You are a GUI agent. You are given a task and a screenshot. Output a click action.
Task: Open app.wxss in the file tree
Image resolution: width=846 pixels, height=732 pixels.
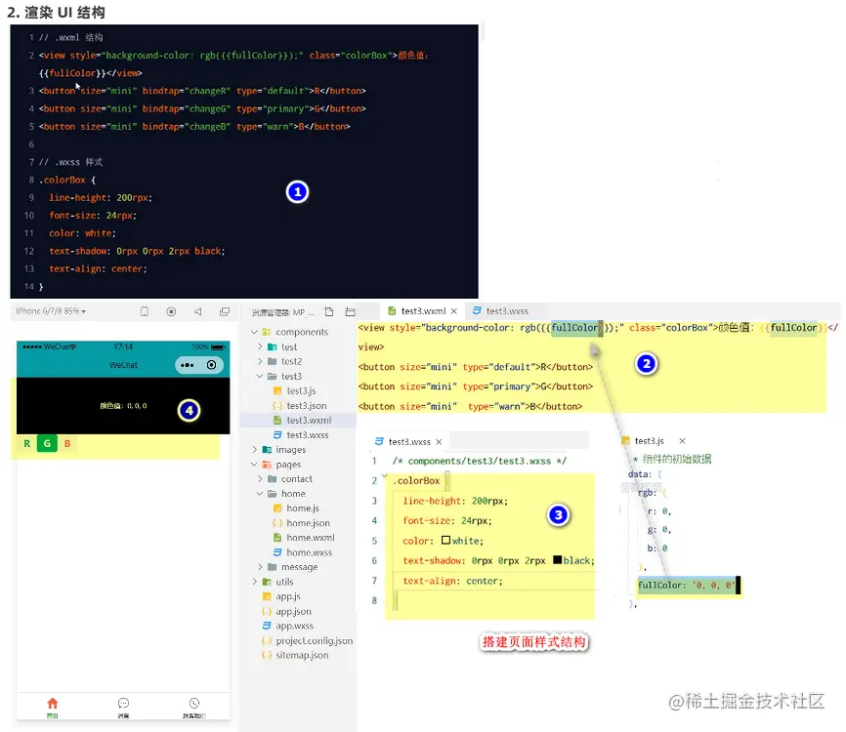[295, 626]
